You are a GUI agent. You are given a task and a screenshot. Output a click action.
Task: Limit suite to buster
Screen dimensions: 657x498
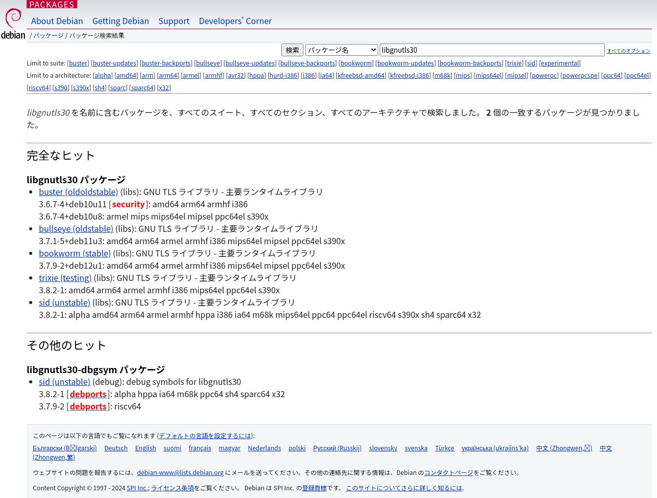pyautogui.click(x=78, y=63)
